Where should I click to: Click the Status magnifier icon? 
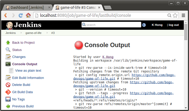8,50
